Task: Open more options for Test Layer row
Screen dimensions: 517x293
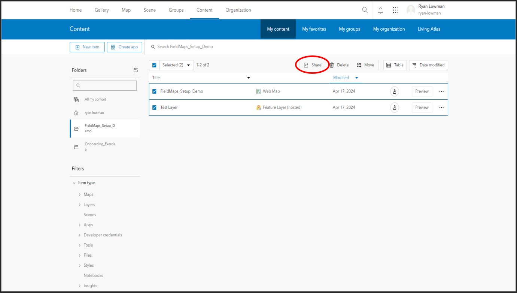Action: click(x=441, y=108)
